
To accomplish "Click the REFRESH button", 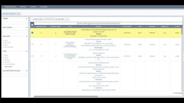I will pos(60,19).
